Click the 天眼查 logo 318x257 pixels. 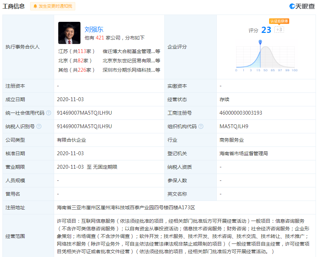302,6
